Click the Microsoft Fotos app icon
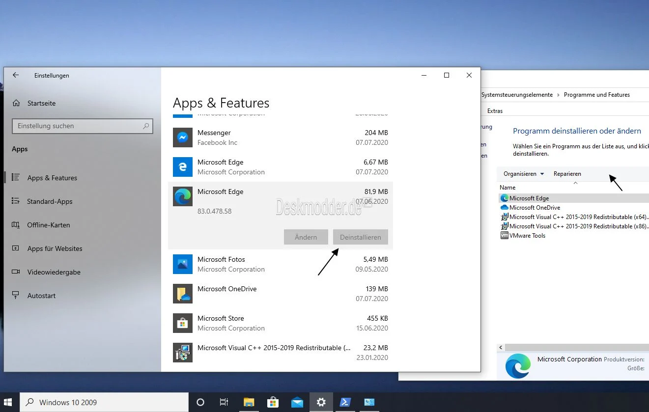Image resolution: width=649 pixels, height=412 pixels. 182,264
